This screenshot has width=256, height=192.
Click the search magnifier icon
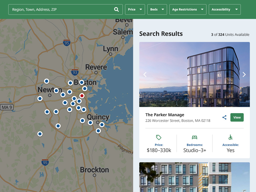[116, 9]
